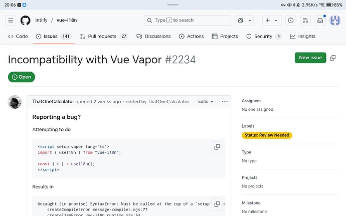Click the Projects sidebar heading
Viewport: 346px width, 216px height.
[x=250, y=177]
